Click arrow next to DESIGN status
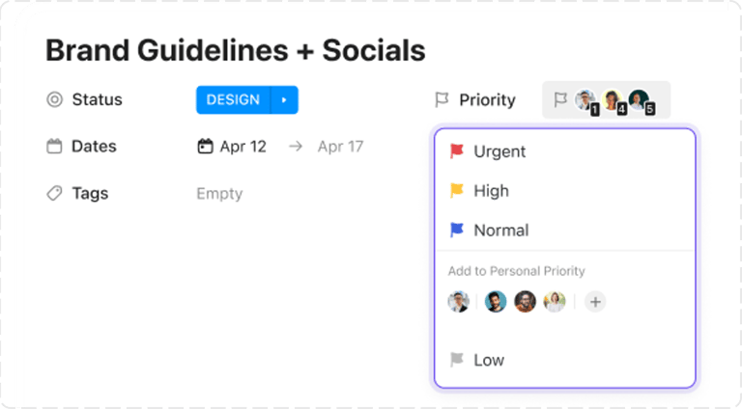This screenshot has height=409, width=742. (284, 99)
